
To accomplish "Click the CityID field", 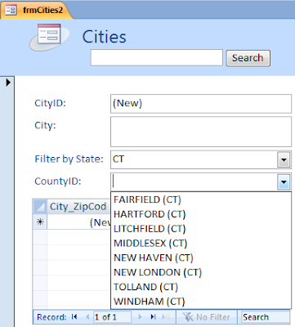I will [x=201, y=104].
